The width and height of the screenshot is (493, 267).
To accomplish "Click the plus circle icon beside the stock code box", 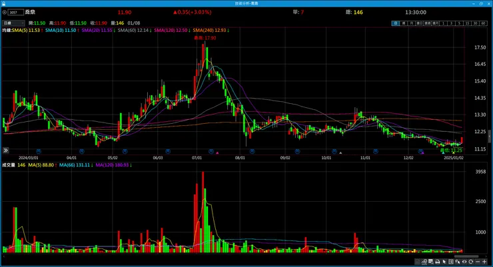I will point(5,12).
